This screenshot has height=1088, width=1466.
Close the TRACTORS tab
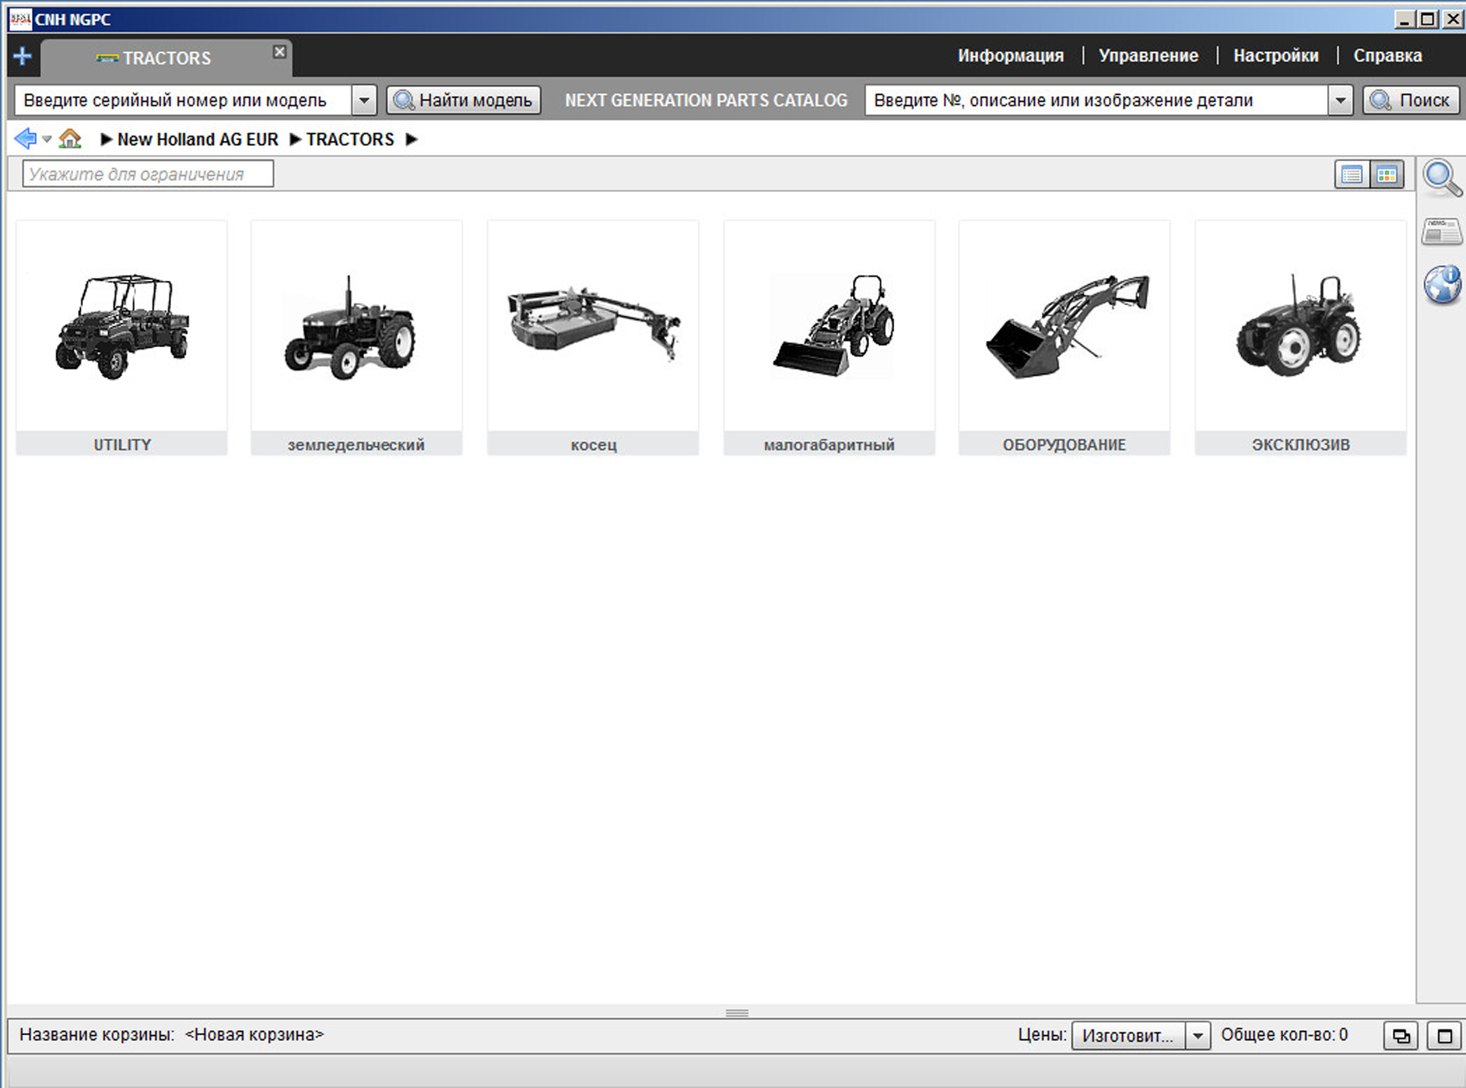click(280, 52)
